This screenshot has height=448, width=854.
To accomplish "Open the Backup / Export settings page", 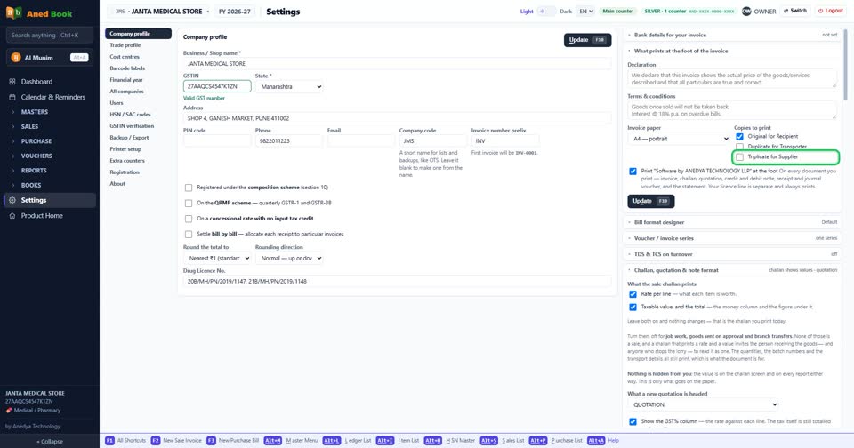I will 139,138.
